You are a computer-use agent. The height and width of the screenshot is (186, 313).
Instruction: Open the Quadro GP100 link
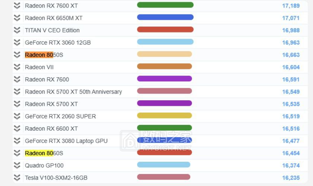44,165
